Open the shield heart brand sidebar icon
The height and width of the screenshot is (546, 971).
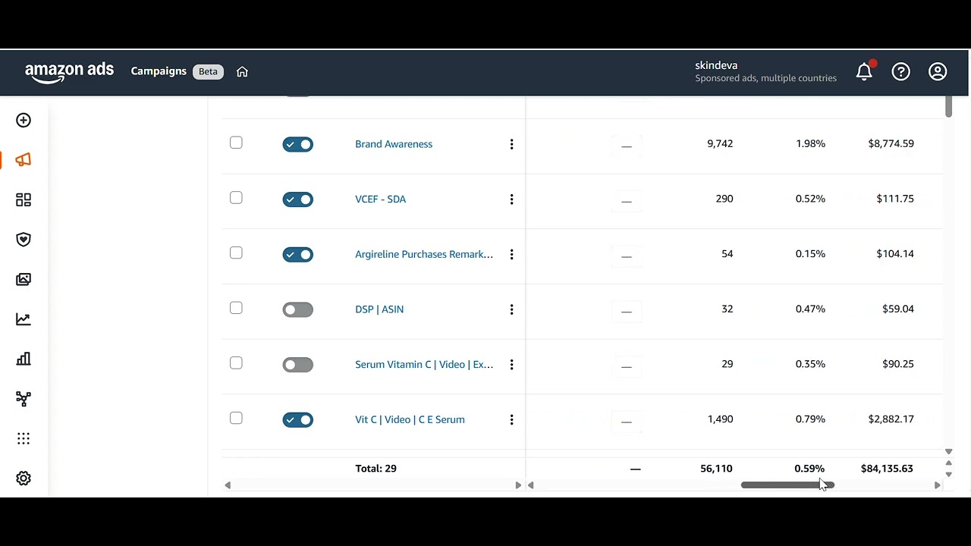(24, 240)
